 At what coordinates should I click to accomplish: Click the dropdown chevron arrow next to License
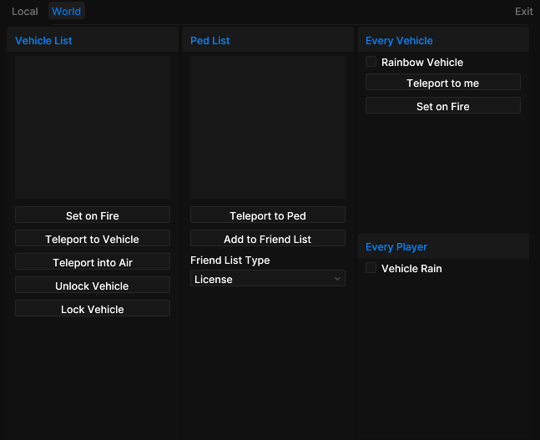337,279
